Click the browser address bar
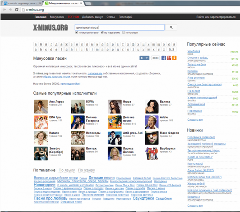240x212 pixels. 130,10
